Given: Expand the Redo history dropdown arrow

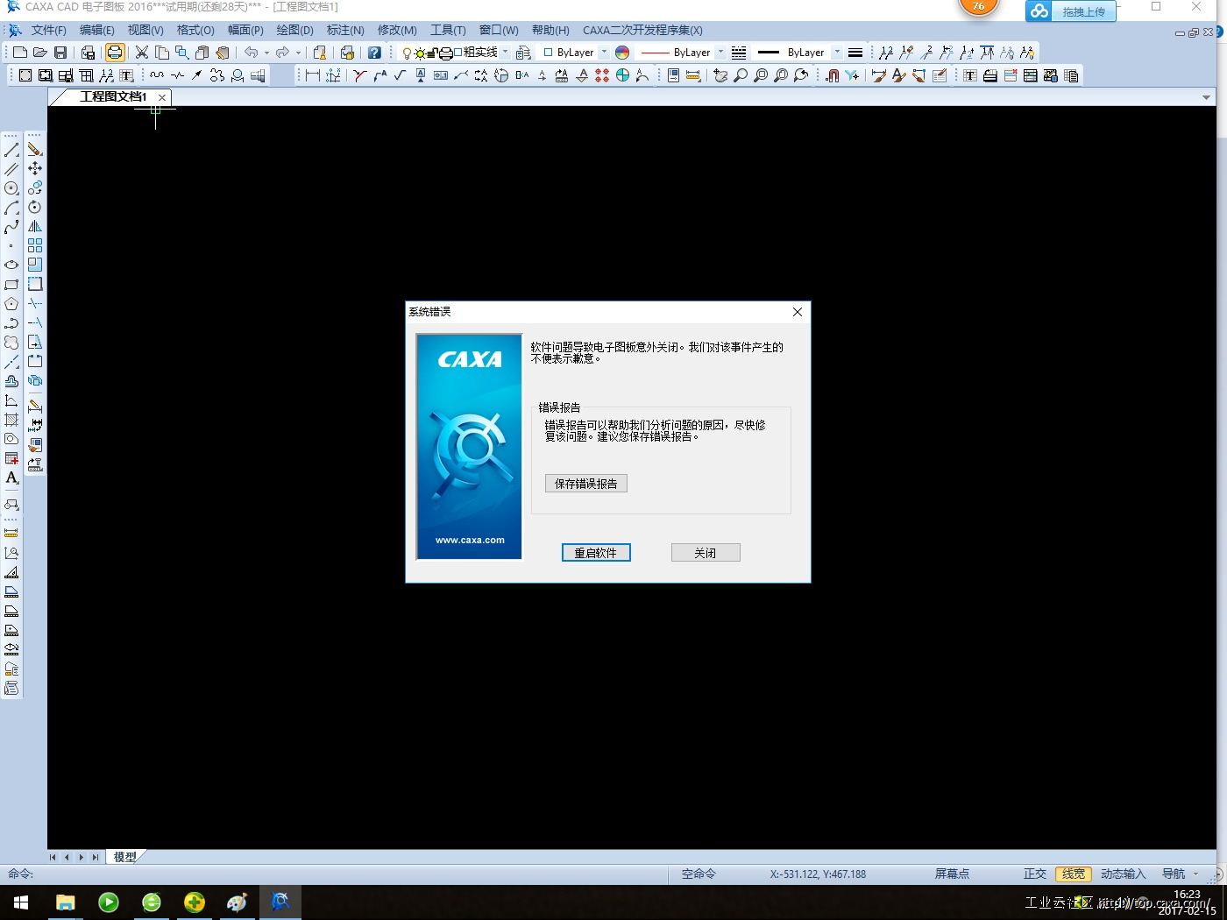Looking at the screenshot, I should point(298,53).
